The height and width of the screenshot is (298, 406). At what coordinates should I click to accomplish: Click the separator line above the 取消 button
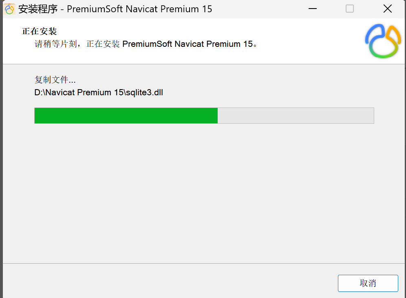coord(204,263)
